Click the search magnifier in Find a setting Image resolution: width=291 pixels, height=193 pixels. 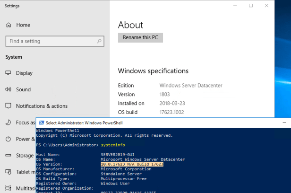(99, 41)
